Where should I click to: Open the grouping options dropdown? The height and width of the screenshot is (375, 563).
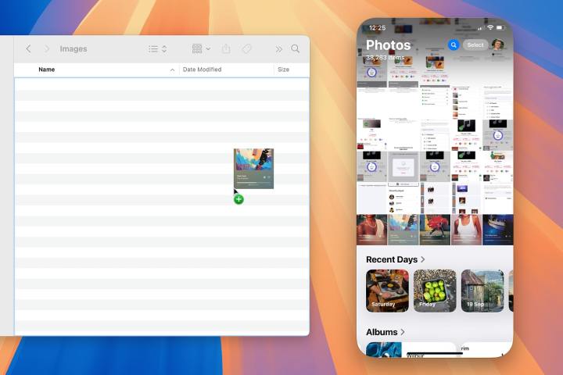point(201,48)
